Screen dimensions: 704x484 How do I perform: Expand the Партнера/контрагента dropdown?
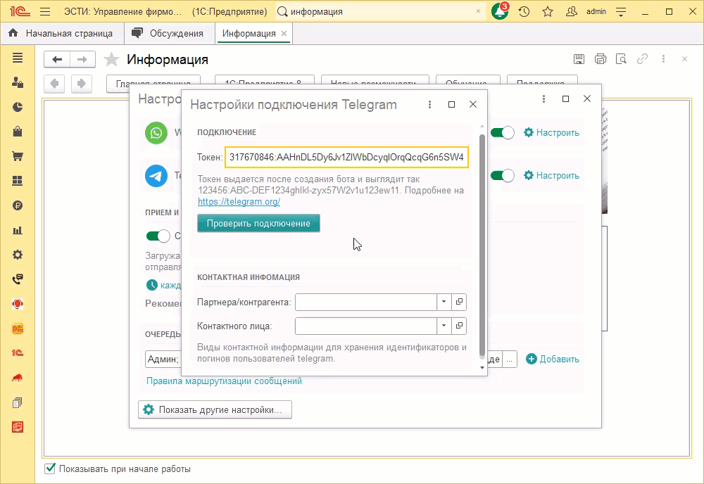(x=444, y=302)
